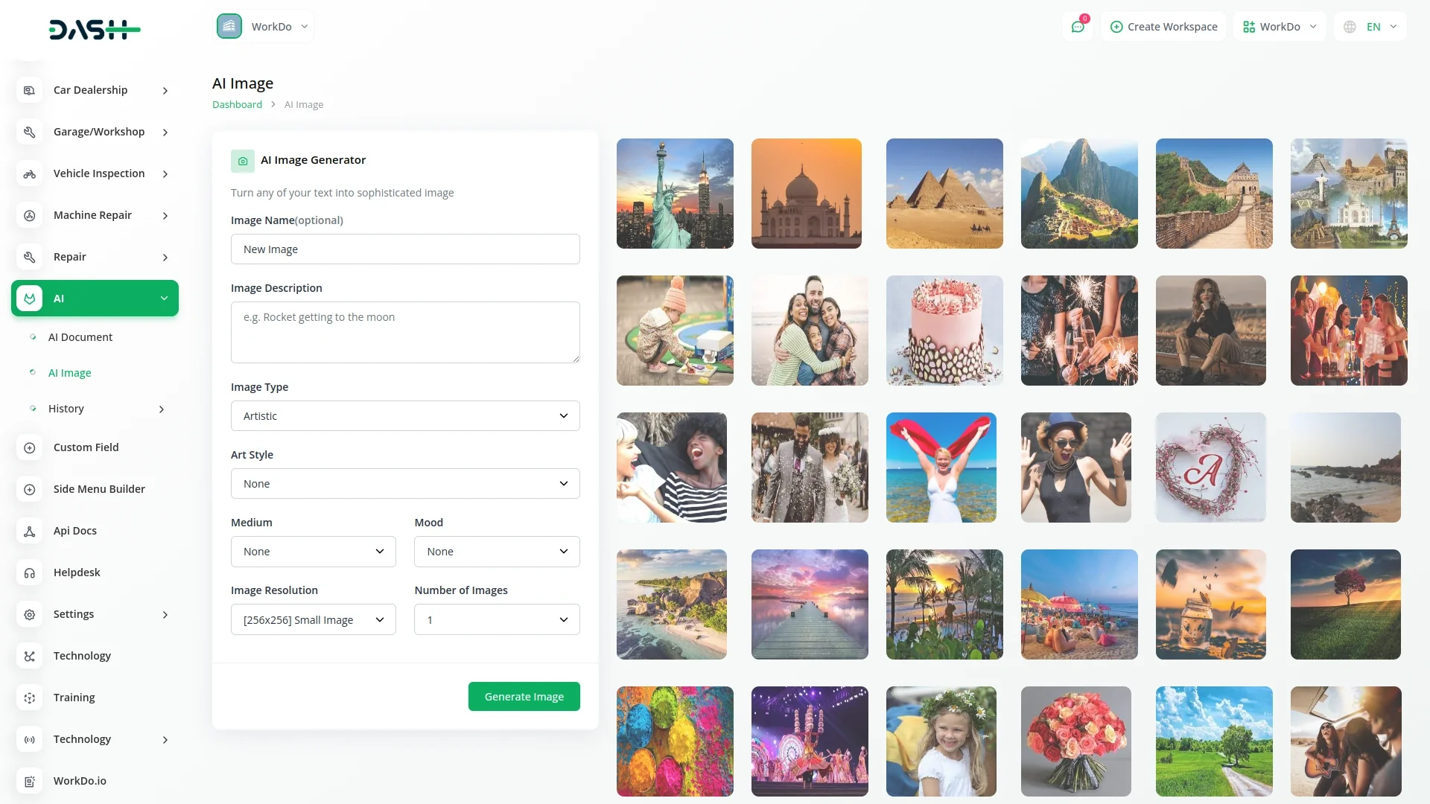The height and width of the screenshot is (804, 1430).
Task: Click the globe language icon
Action: coord(1350,27)
